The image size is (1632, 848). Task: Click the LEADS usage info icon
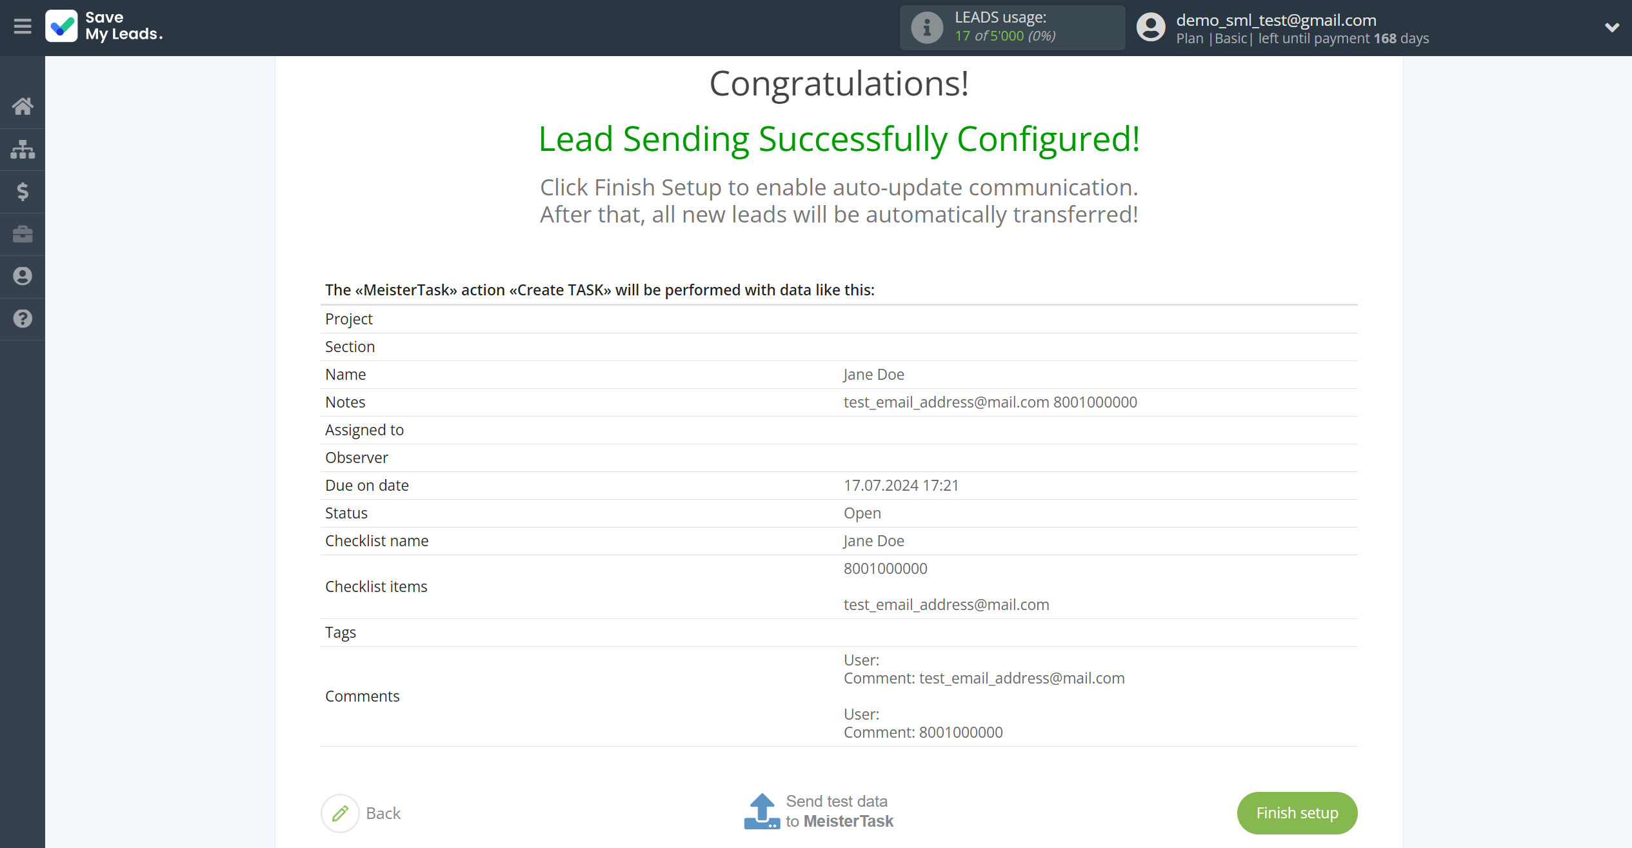[927, 28]
